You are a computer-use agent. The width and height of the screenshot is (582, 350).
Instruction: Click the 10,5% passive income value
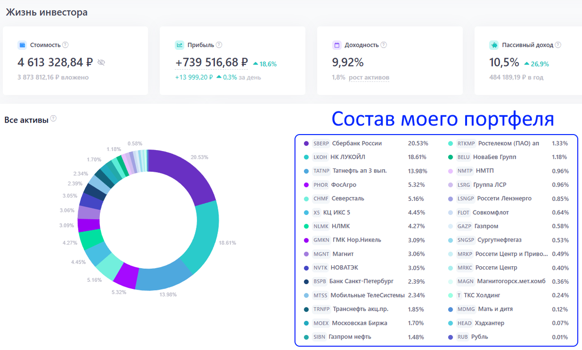pos(504,62)
